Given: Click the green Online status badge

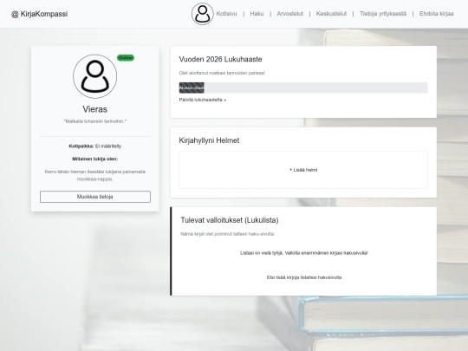Looking at the screenshot, I should tap(126, 58).
